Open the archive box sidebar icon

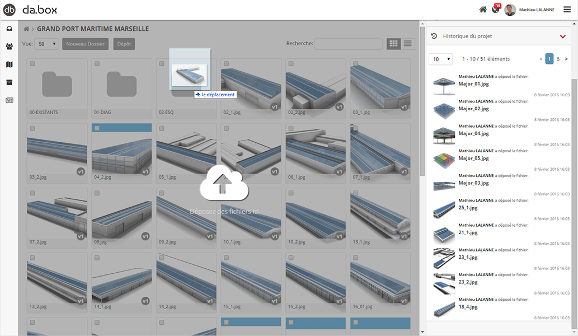[9, 82]
